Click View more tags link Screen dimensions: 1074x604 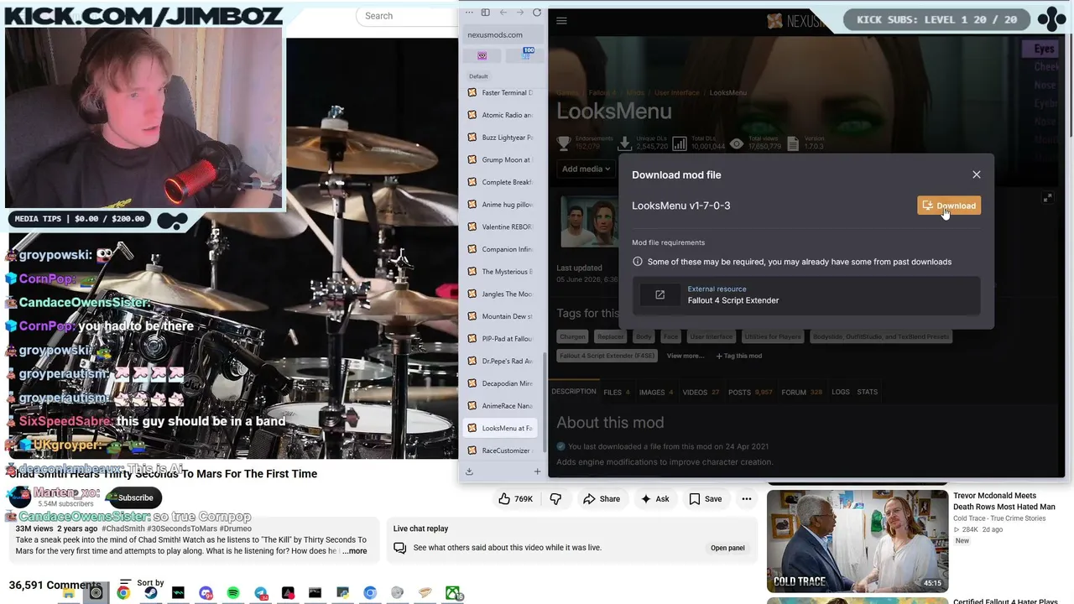(686, 356)
